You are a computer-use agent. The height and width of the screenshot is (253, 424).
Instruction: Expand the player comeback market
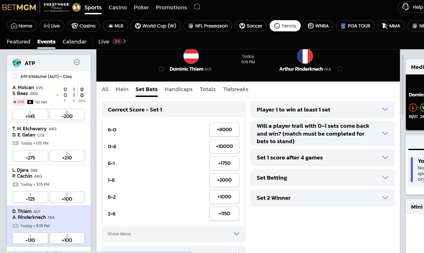[322, 134]
